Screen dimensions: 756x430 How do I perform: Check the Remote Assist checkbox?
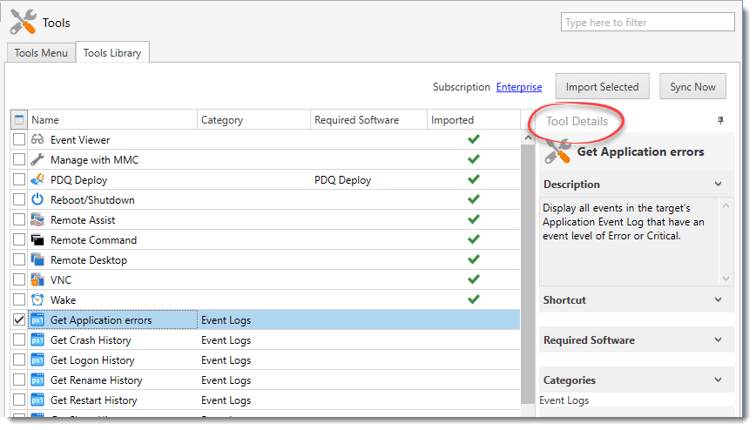pos(19,219)
